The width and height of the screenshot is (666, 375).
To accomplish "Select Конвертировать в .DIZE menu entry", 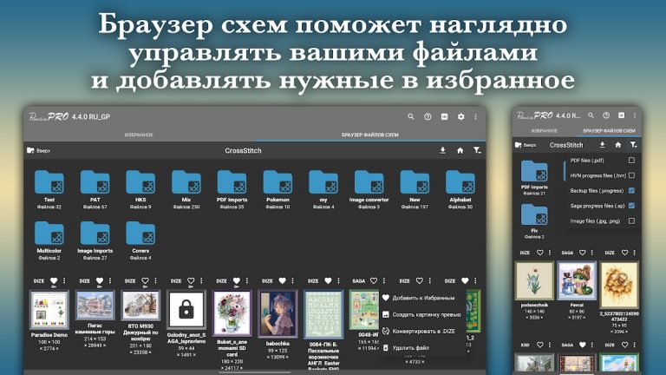I will [423, 332].
